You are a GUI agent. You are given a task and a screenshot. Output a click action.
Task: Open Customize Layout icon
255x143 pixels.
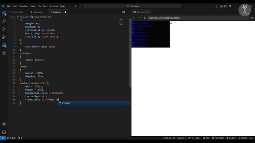point(230,6)
